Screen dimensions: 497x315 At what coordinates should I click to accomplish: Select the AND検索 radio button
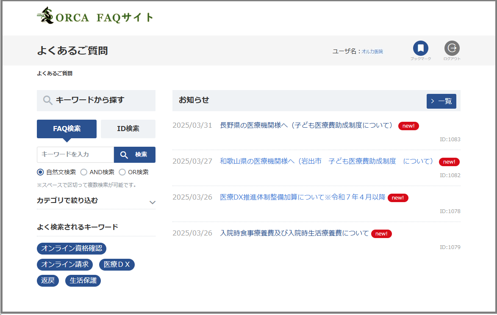[x=83, y=172]
